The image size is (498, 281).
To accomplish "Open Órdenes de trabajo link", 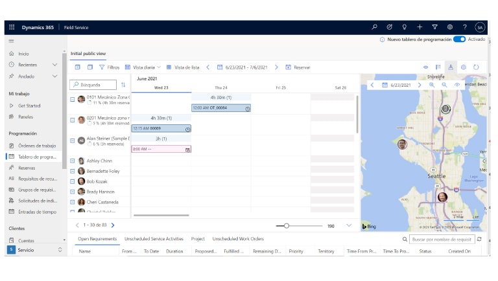I will pyautogui.click(x=34, y=146).
